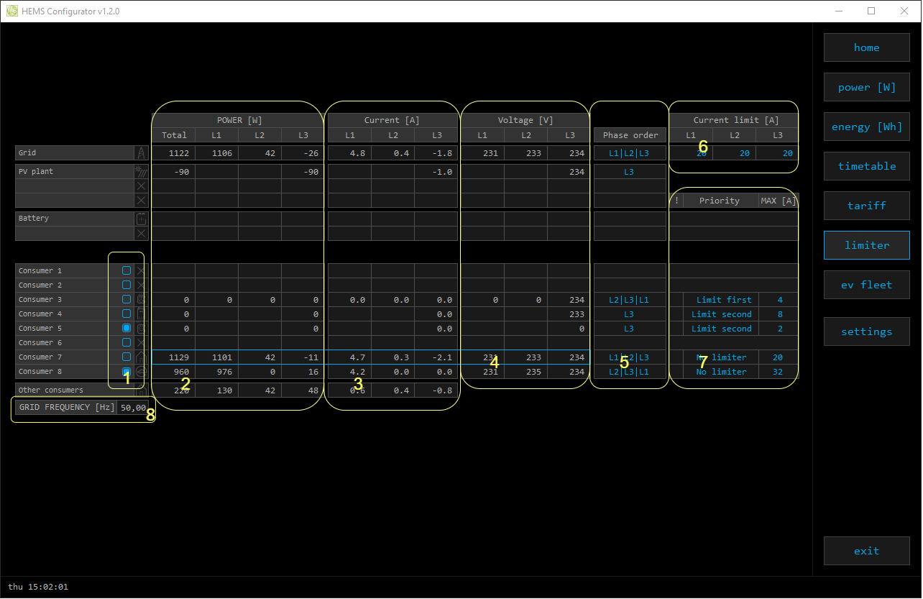Edit Consumer 8 MAX current value 32
Image resolution: width=923 pixels, height=599 pixels.
776,372
